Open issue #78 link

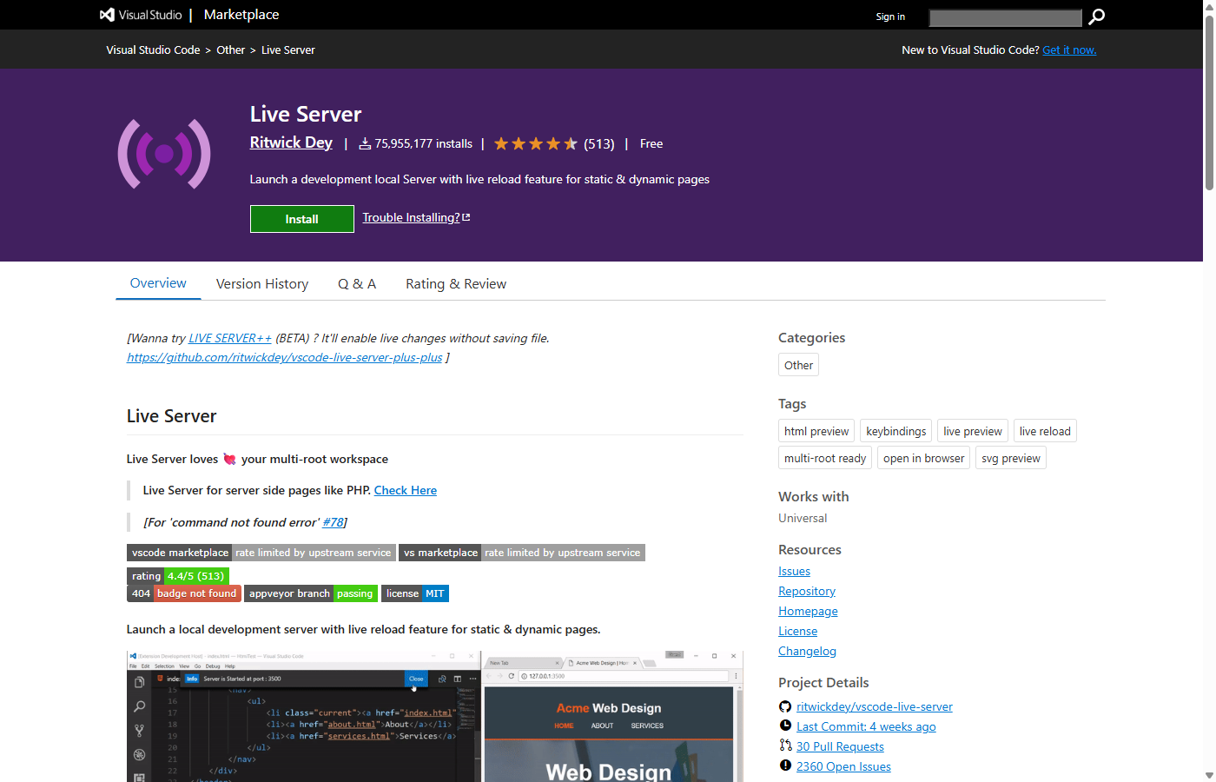[333, 522]
